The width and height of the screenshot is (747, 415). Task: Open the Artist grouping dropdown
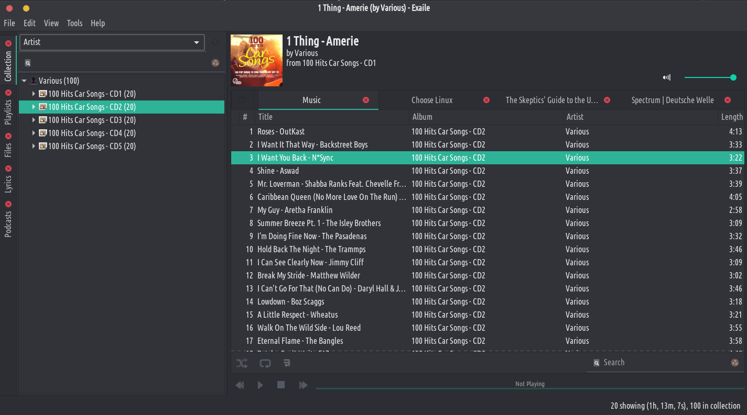(112, 42)
